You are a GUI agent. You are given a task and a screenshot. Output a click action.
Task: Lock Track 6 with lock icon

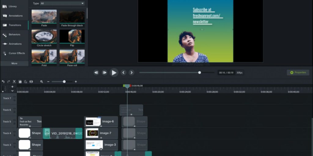(x=15, y=112)
